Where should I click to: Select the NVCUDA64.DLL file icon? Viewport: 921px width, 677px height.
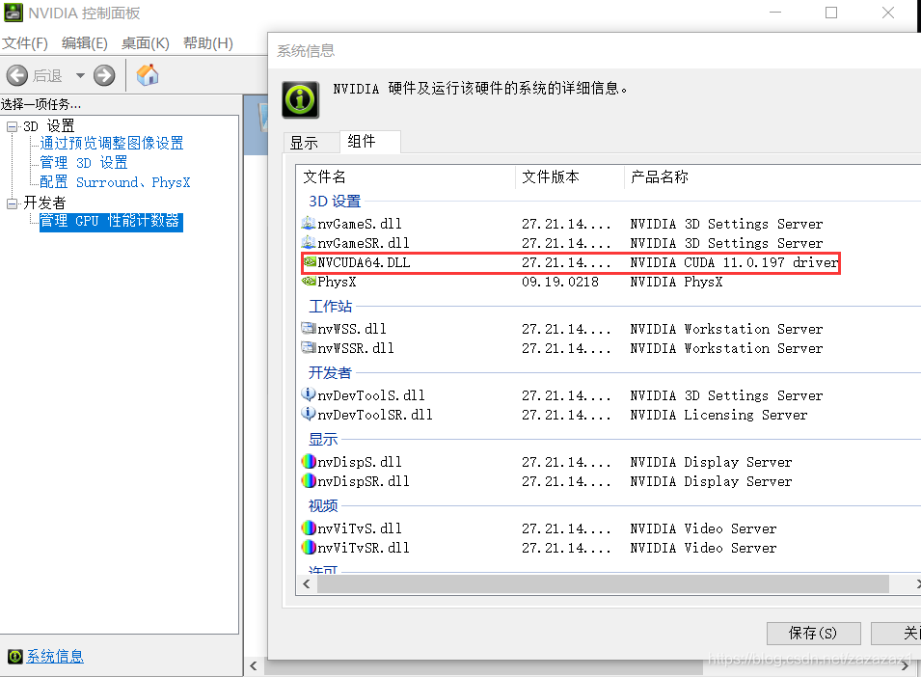pos(310,261)
